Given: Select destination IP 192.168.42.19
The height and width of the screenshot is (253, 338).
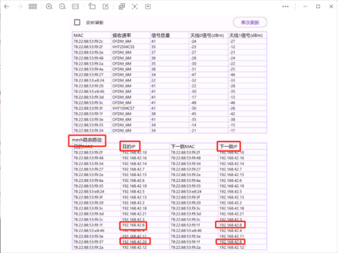Looking at the screenshot, I should coord(135,186).
